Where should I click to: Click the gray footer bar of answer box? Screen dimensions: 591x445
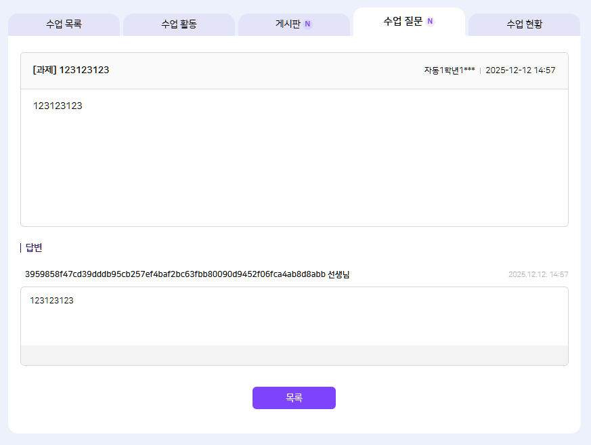(x=294, y=355)
